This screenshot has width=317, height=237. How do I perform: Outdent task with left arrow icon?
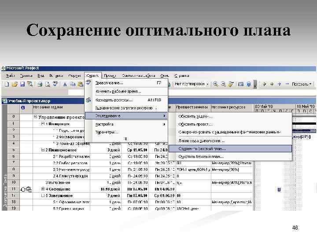tap(264, 84)
